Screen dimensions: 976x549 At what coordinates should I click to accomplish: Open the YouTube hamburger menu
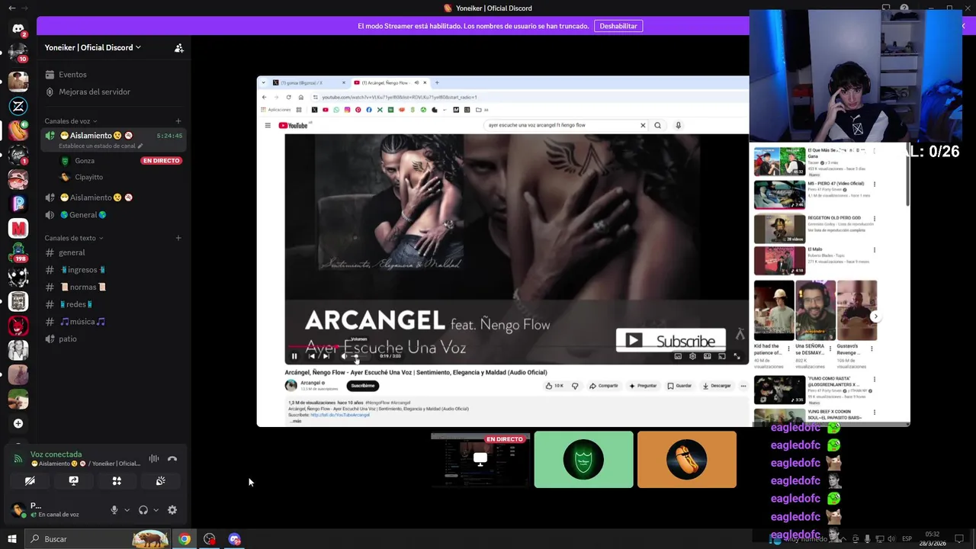coord(268,125)
